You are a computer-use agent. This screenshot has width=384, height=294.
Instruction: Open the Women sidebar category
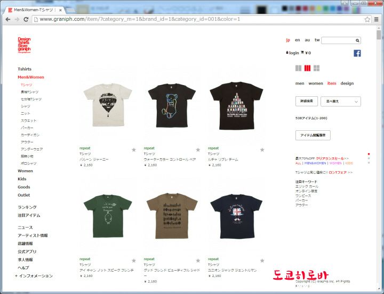(x=25, y=171)
